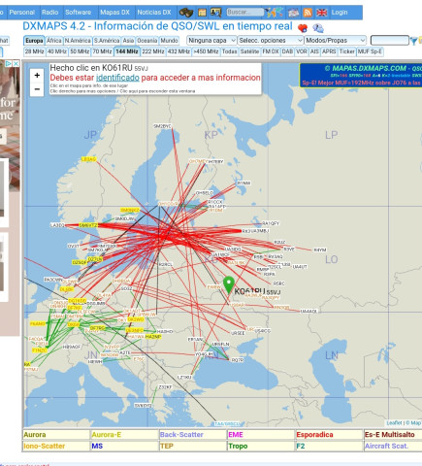The height and width of the screenshot is (466, 422).
Task: Click the identificado link in the popup
Action: [x=117, y=78]
